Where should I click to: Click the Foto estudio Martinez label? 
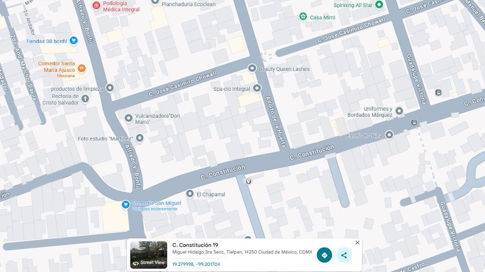coord(105,139)
